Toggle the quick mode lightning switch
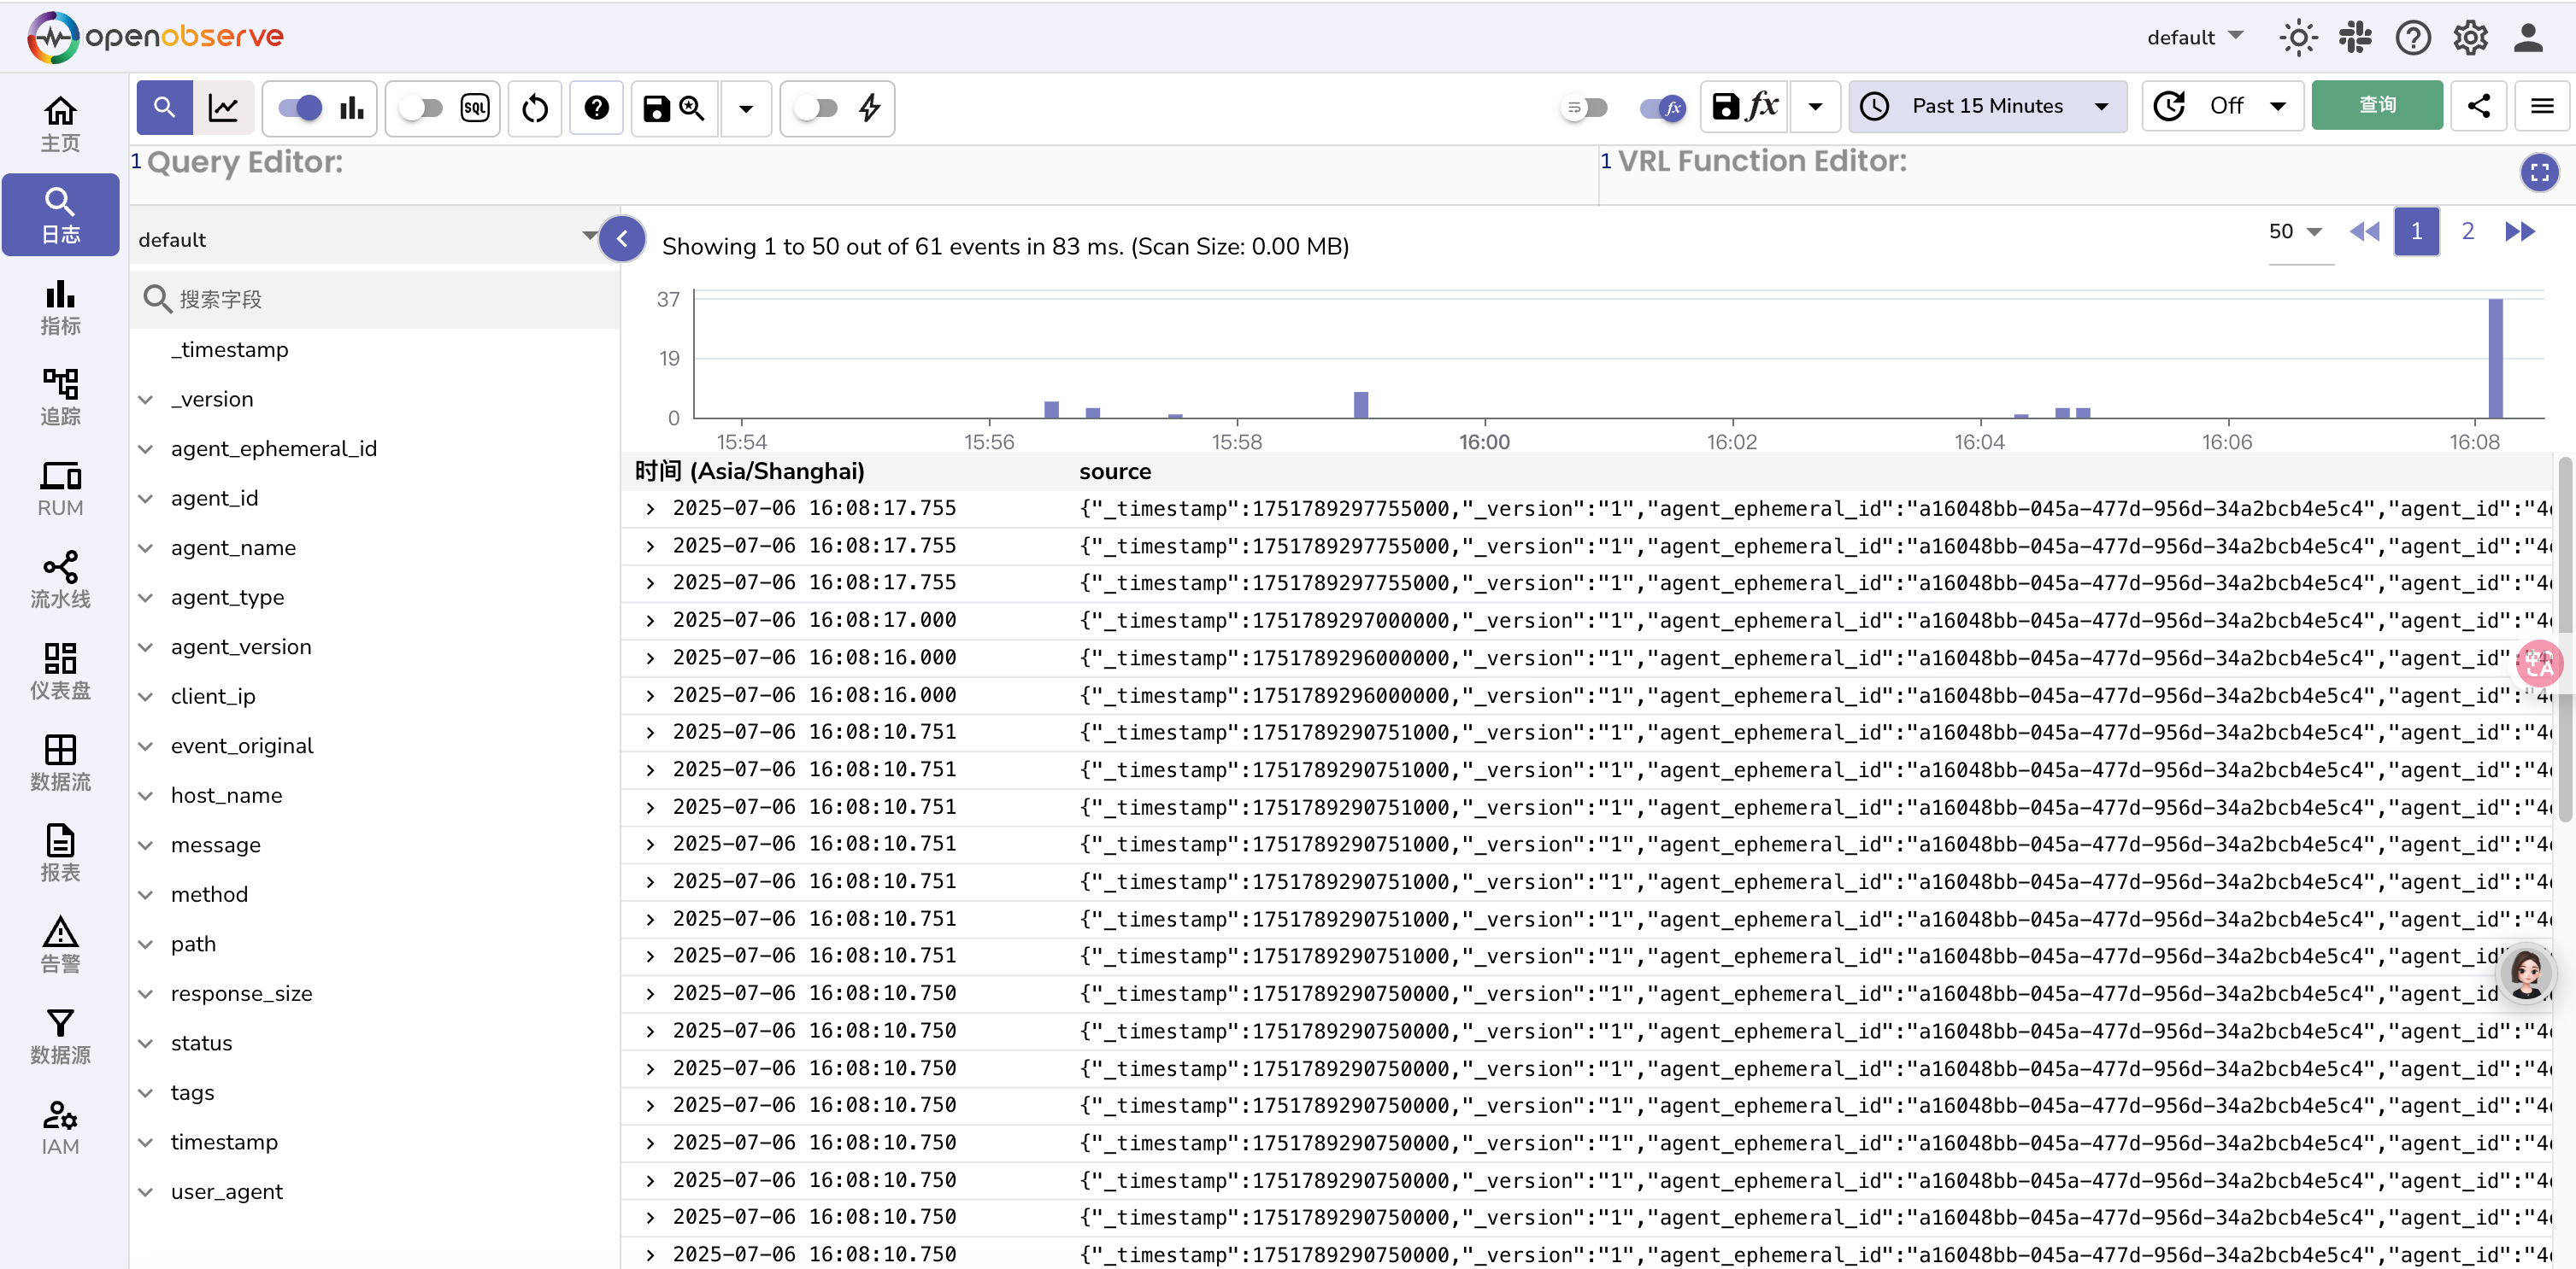 point(817,108)
